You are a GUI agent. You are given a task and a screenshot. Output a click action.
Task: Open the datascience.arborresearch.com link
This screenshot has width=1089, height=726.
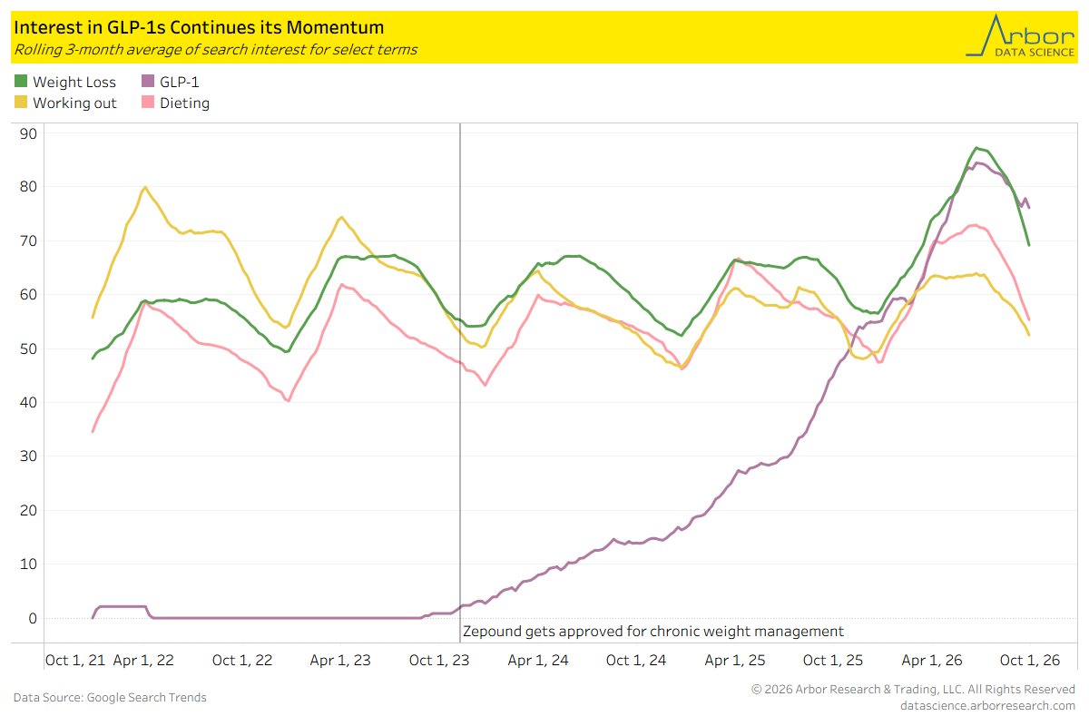click(987, 705)
